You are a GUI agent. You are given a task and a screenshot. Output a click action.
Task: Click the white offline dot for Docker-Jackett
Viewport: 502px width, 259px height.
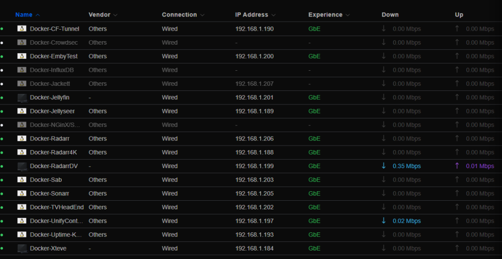pos(2,84)
